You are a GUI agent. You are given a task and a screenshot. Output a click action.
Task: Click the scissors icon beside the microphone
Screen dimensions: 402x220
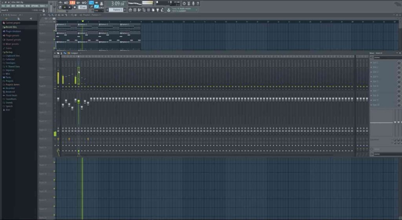(x=189, y=4)
